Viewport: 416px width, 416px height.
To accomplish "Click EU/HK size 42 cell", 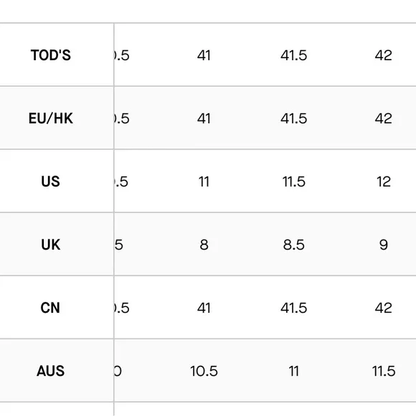I will (x=384, y=118).
